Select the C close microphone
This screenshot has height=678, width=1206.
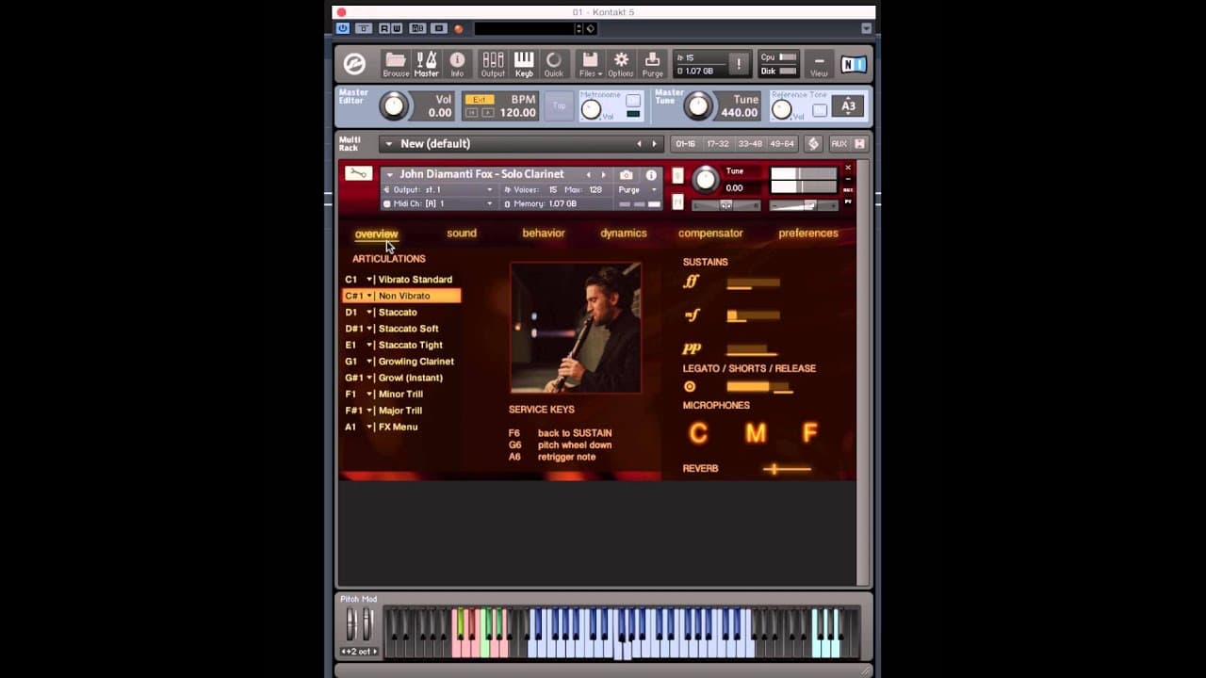(698, 433)
